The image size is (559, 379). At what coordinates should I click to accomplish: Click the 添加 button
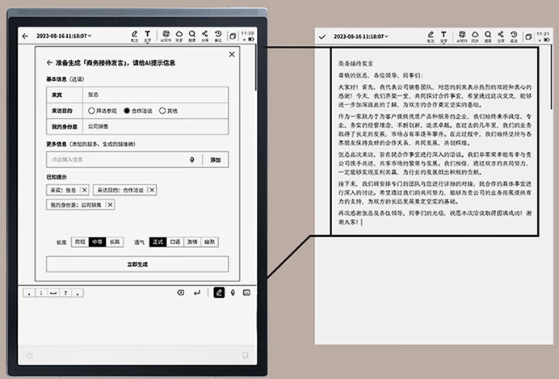coord(215,160)
